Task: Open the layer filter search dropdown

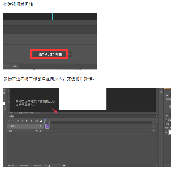Action: [x=168, y=120]
